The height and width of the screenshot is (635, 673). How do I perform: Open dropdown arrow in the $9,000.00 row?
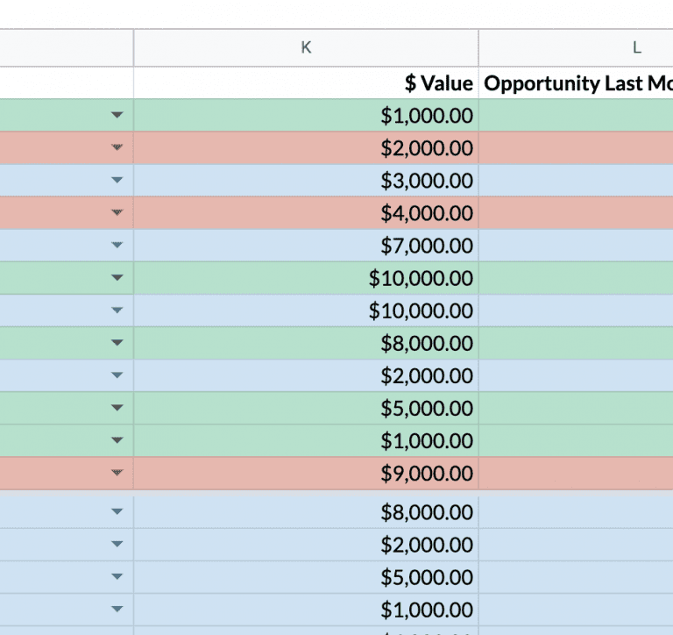click(x=117, y=473)
